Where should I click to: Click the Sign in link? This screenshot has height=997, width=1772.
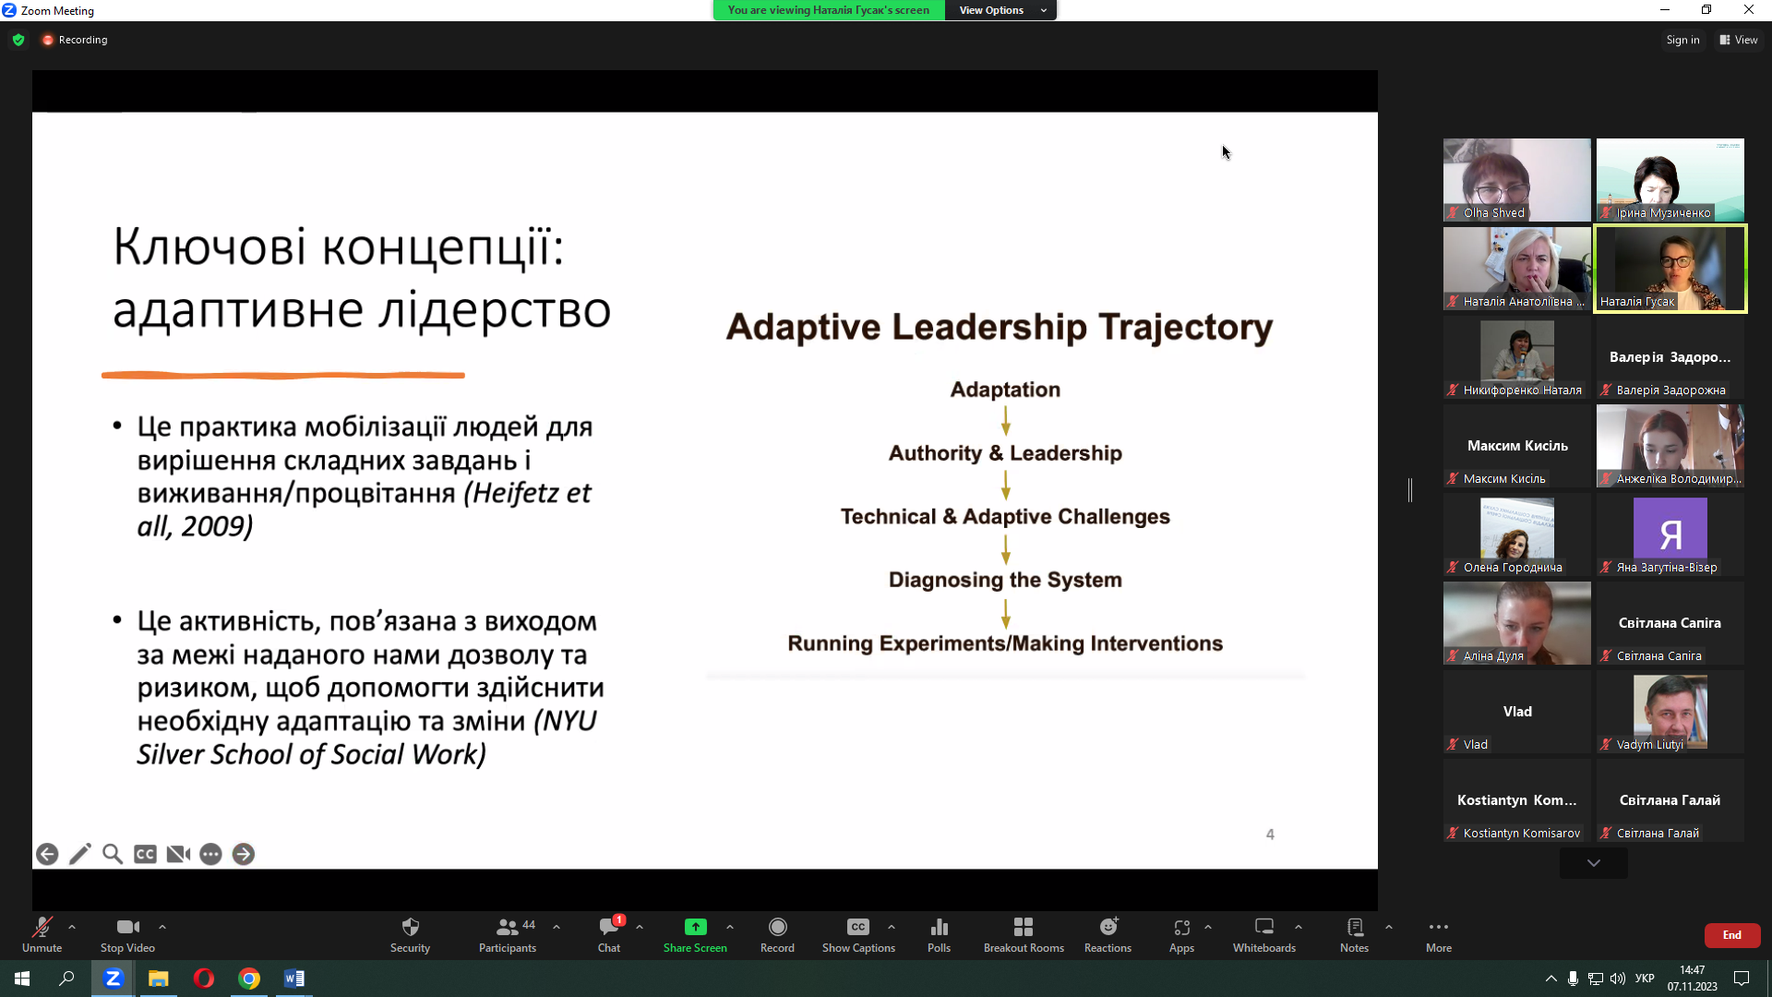tap(1682, 40)
